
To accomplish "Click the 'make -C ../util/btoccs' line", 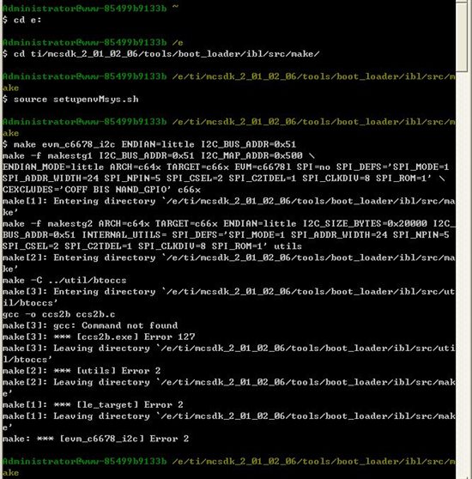I will pos(64,280).
